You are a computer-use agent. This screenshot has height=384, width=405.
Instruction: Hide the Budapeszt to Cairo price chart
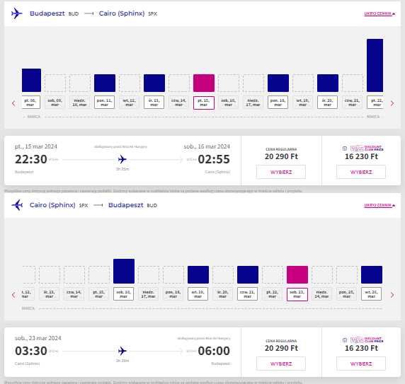pos(380,13)
